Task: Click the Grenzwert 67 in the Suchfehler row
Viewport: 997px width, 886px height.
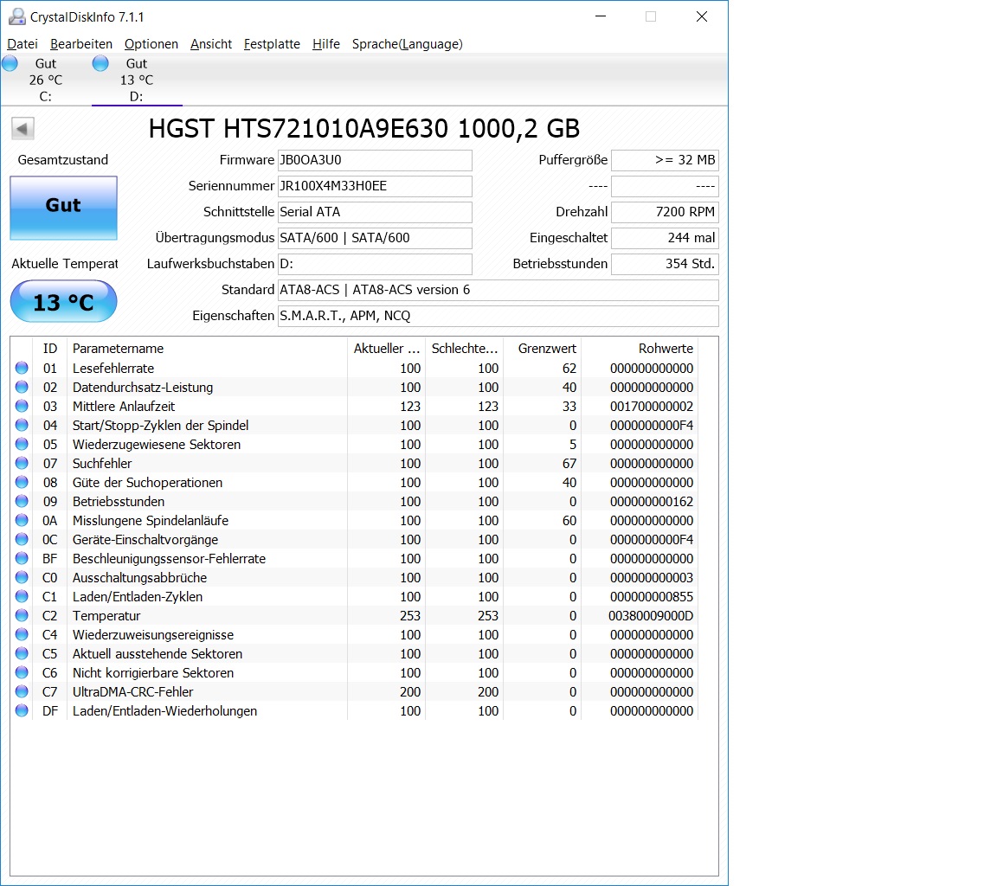Action: point(569,464)
